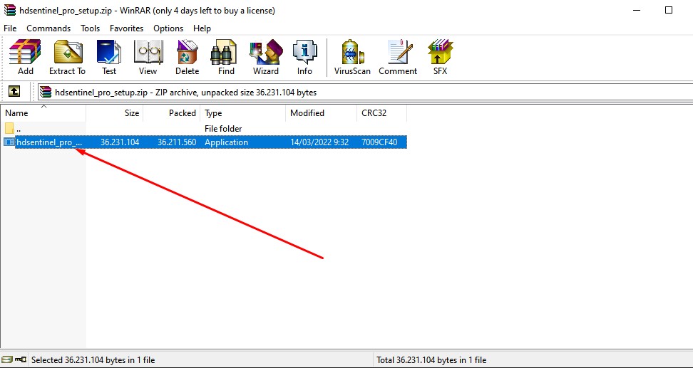Image resolution: width=693 pixels, height=368 pixels.
Task: Click the '..' parent folder row text
Action: (19, 130)
